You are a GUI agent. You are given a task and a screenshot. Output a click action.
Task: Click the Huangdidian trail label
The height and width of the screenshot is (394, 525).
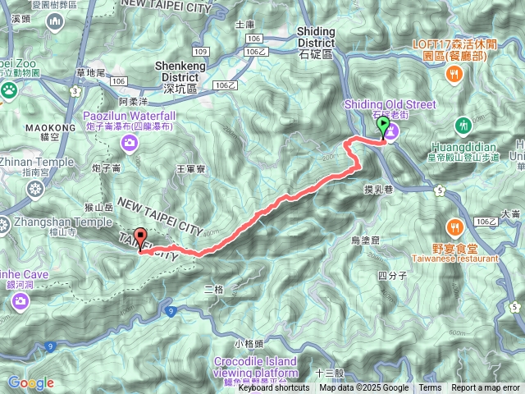(x=463, y=151)
